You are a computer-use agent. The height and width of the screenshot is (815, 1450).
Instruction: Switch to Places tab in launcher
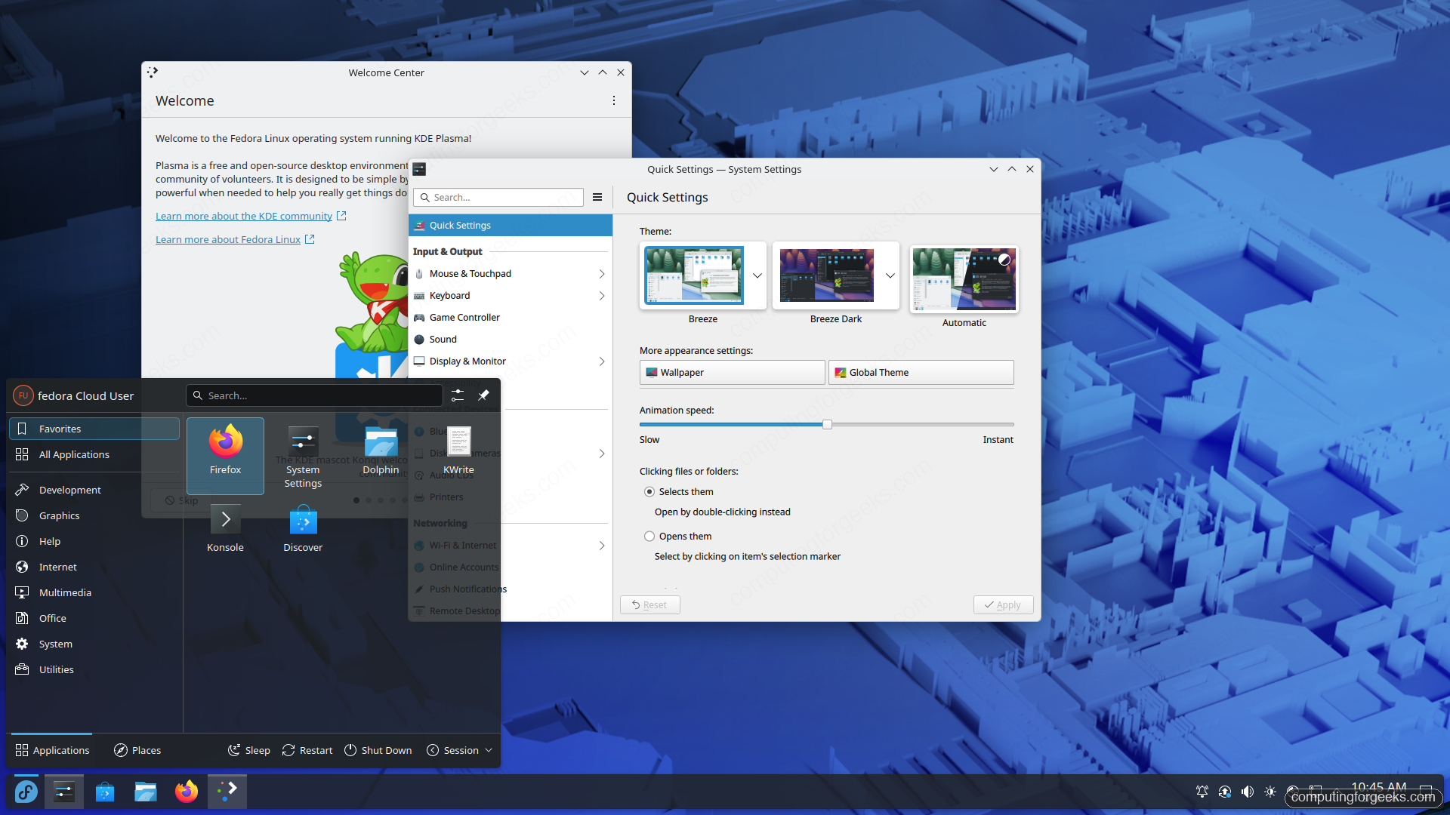[137, 750]
